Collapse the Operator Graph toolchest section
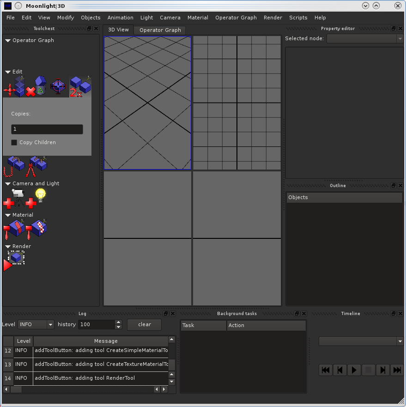Screen dimensions: 406x407 8,41
